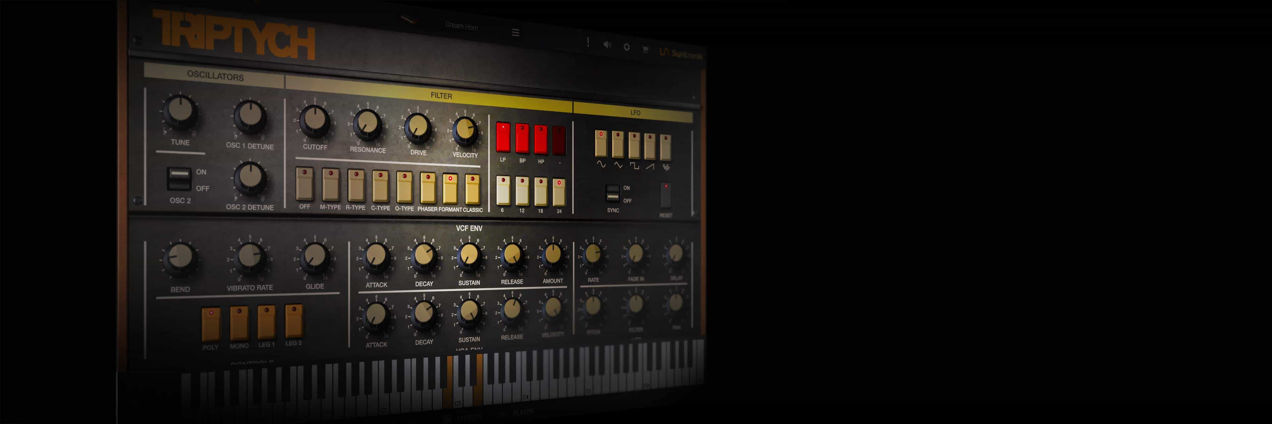Select the sine wave LFO button
The image size is (1272, 424).
(601, 144)
